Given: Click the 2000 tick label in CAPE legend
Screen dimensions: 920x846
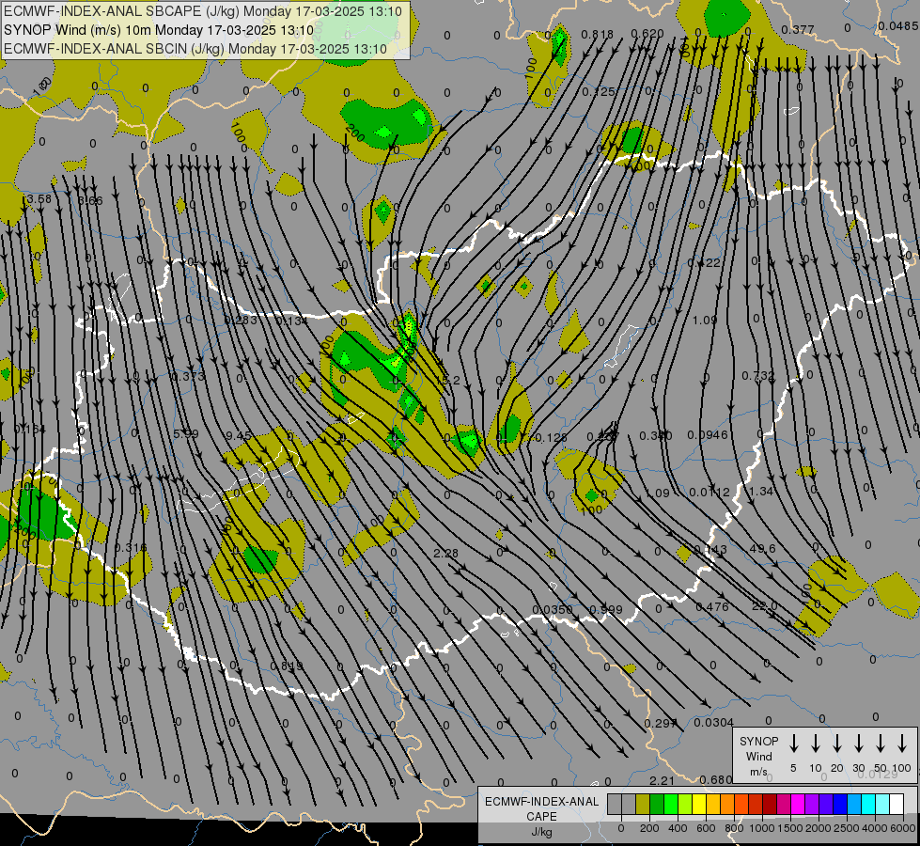Looking at the screenshot, I should (x=818, y=828).
